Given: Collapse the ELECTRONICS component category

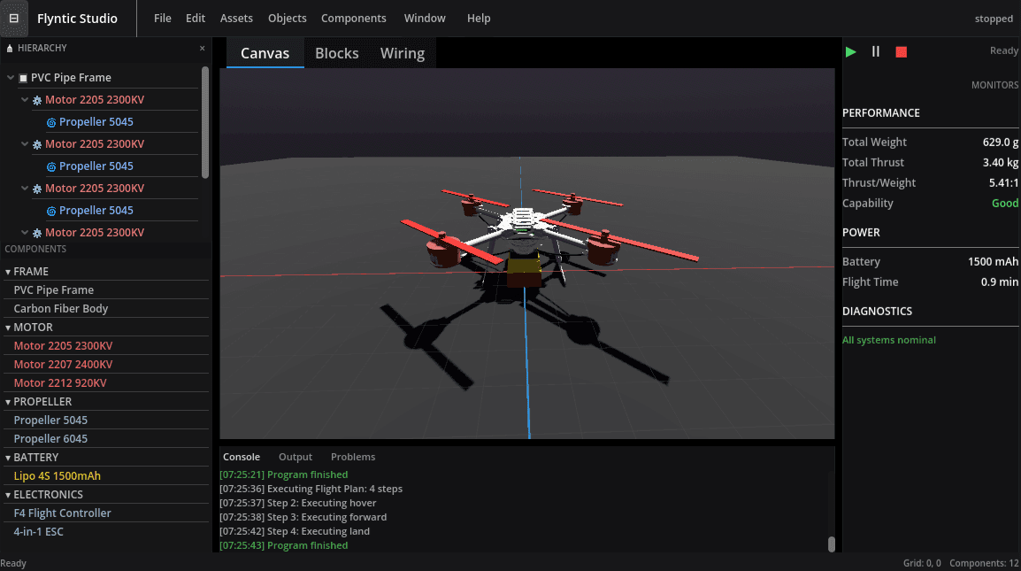Looking at the screenshot, I should click(8, 495).
